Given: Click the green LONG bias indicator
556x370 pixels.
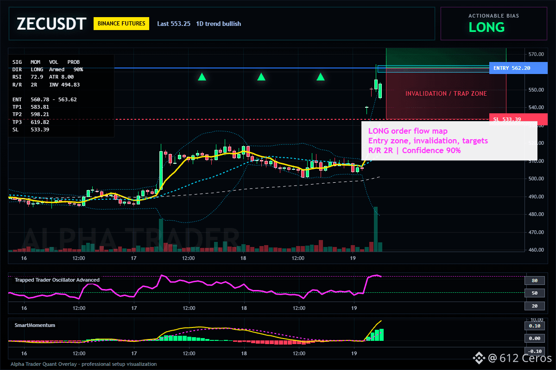Looking at the screenshot, I should click(486, 27).
